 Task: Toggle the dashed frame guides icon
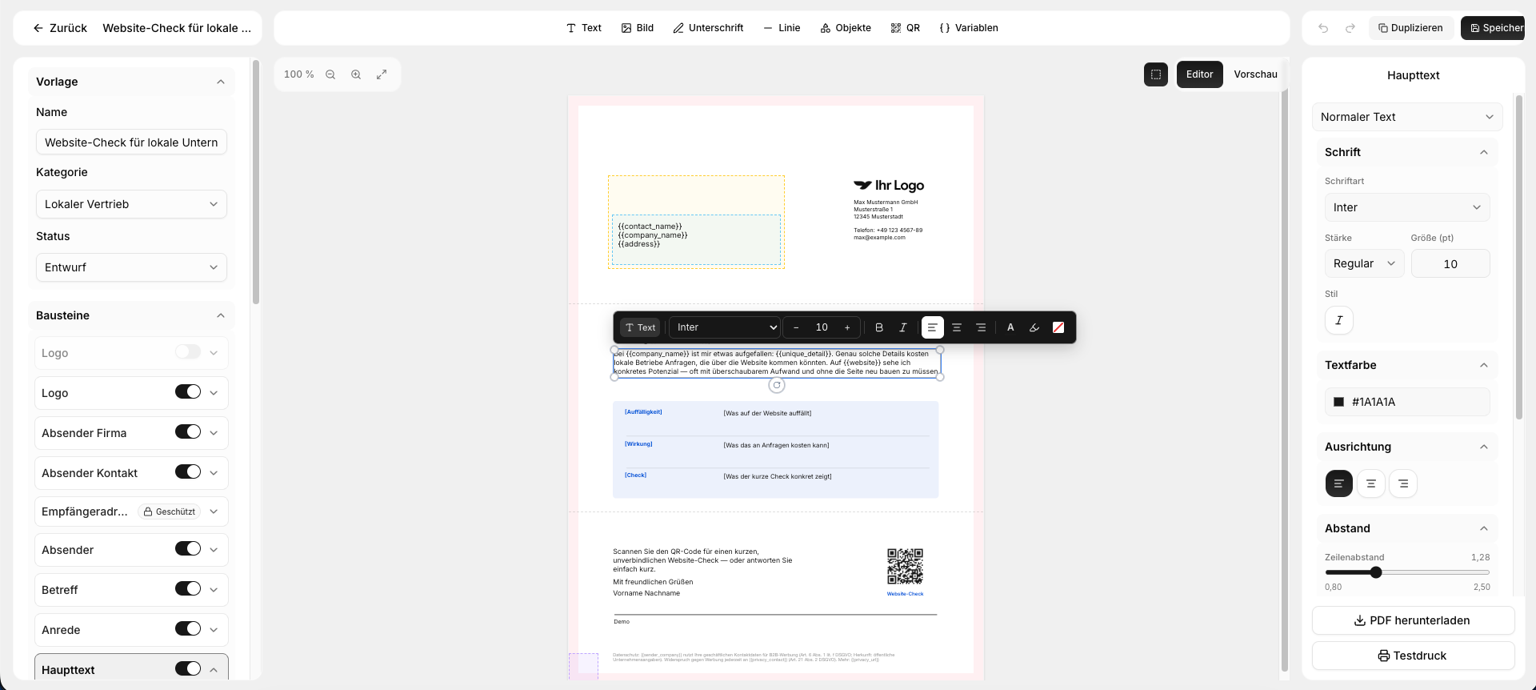point(1156,74)
